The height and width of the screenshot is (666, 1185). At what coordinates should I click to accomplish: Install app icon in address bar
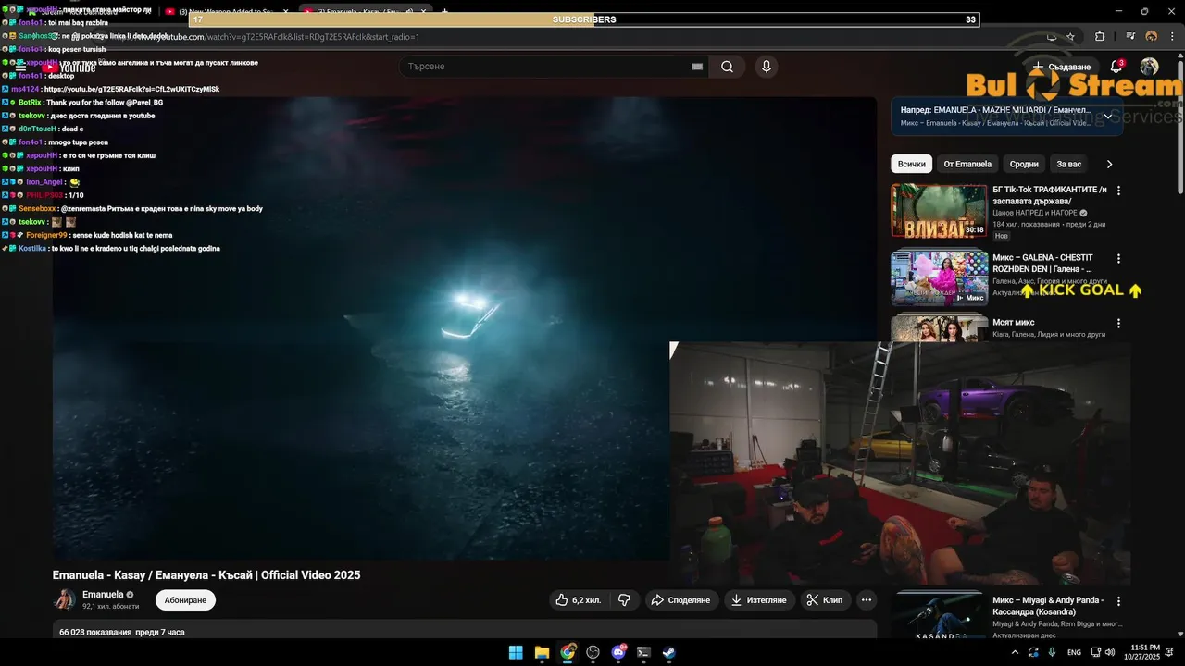point(1051,36)
